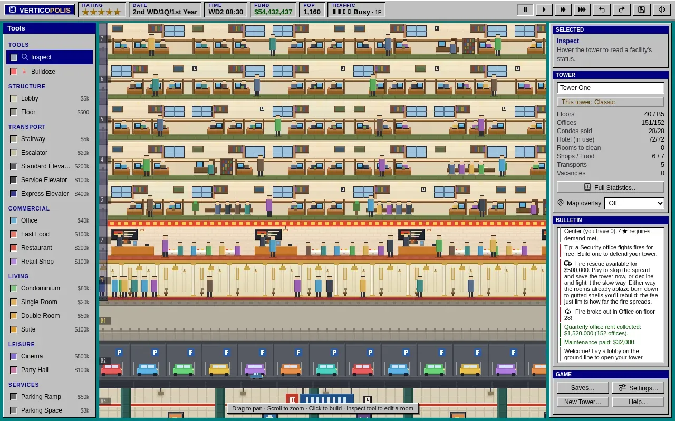Choose Fast Food to build
The image size is (675, 421).
50,234
